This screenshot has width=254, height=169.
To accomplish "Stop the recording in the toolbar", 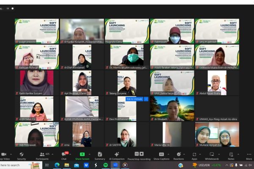I will 141,154.
